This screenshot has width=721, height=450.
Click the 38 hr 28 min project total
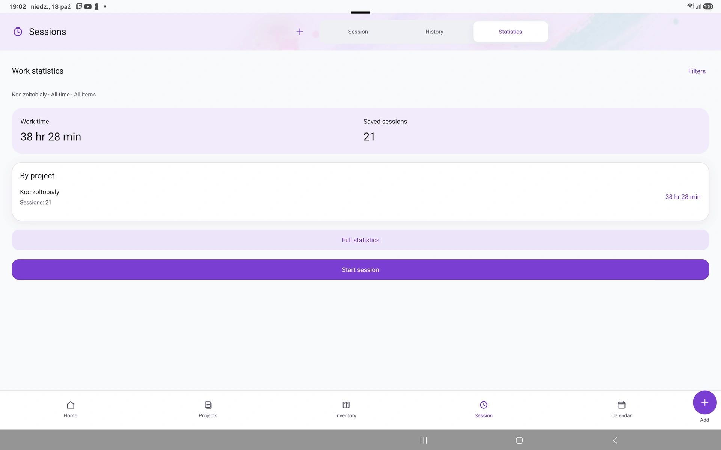tap(682, 197)
